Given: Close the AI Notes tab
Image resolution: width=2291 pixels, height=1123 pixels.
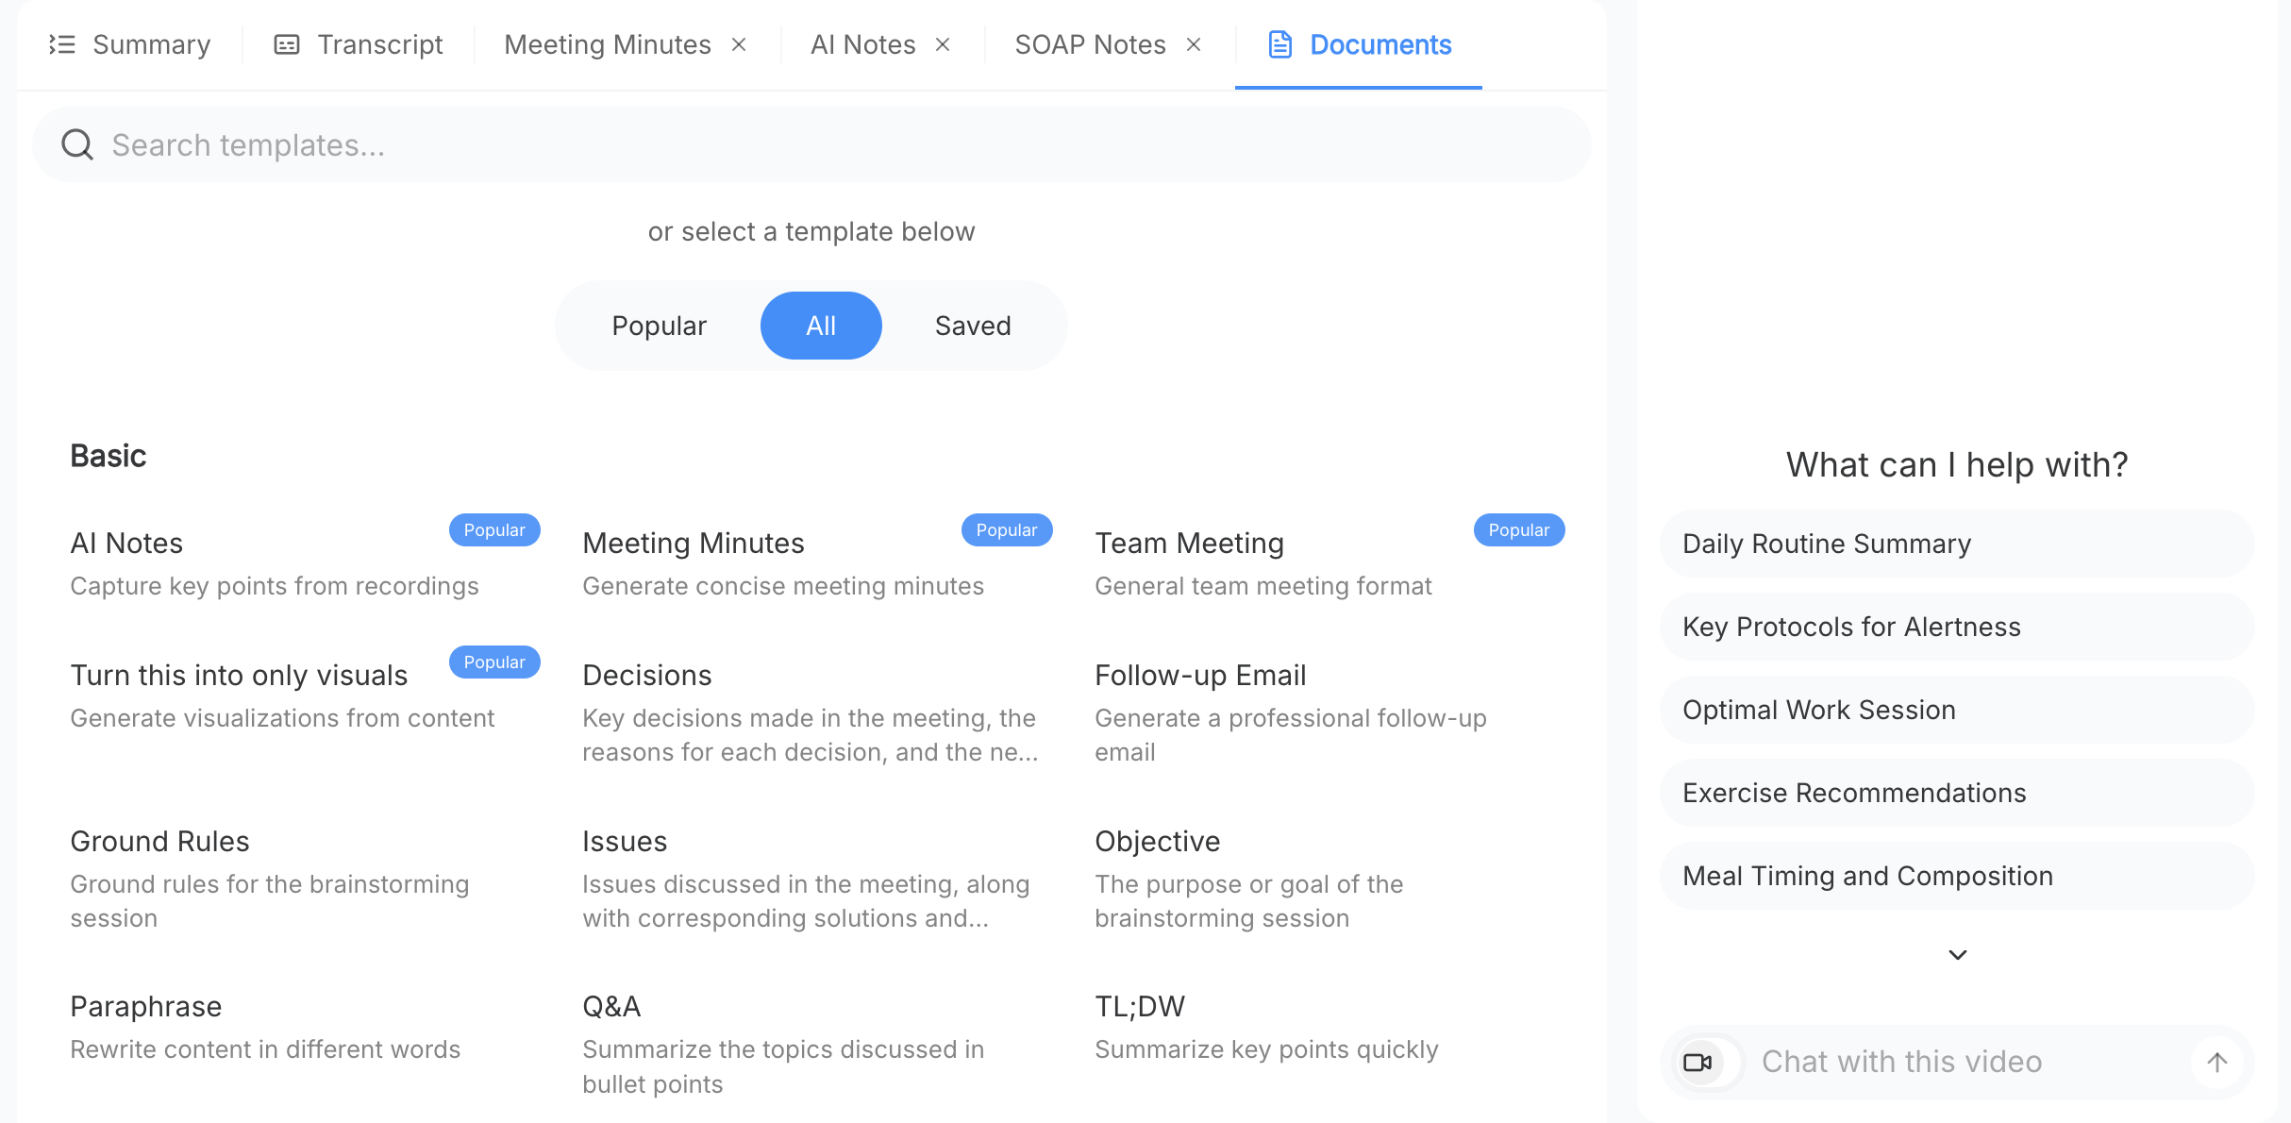Looking at the screenshot, I should coord(943,44).
